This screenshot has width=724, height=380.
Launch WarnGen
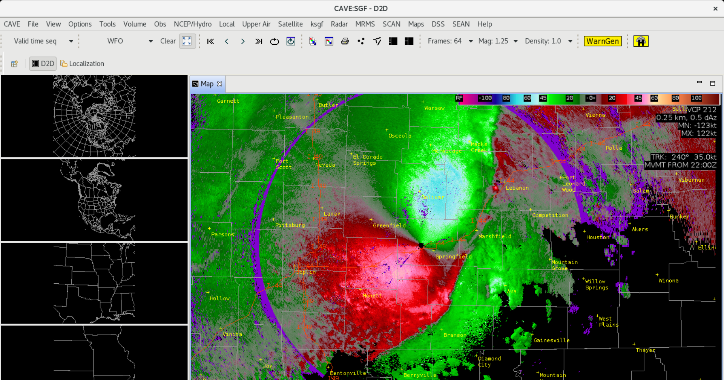pyautogui.click(x=603, y=41)
